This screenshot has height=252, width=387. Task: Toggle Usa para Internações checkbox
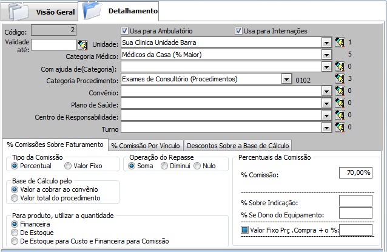pos(239,31)
